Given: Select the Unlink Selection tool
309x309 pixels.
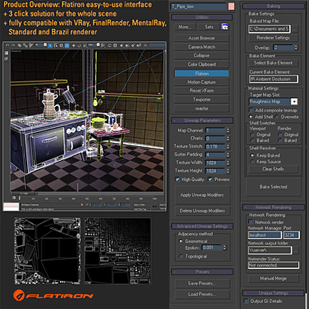Looking at the screenshot, I should [x=25, y=45].
